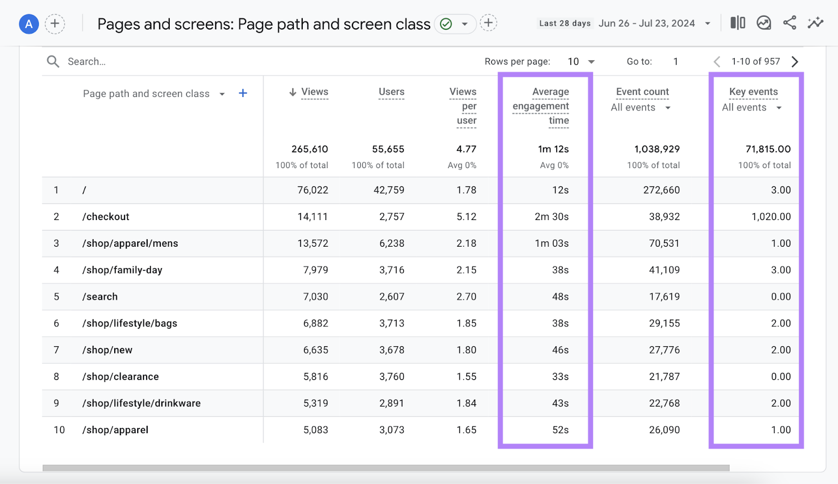Open the A account avatar circle
Image resolution: width=838 pixels, height=484 pixels.
[x=29, y=24]
